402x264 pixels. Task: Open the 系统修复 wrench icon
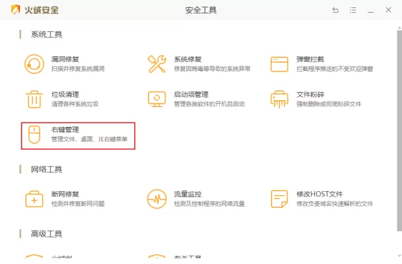click(157, 64)
